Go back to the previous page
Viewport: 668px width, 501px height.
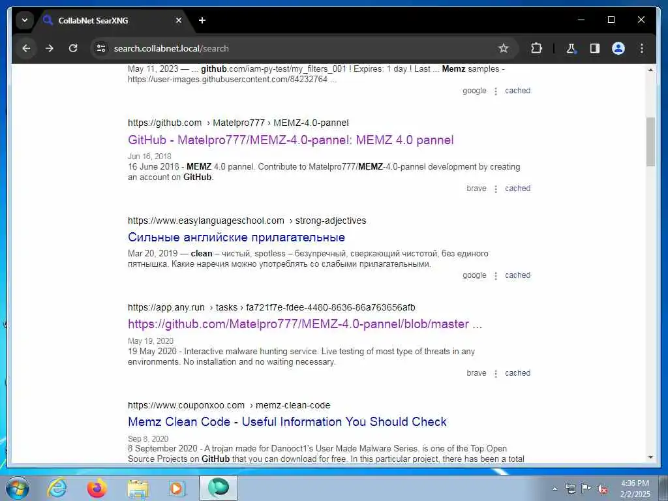tap(26, 48)
